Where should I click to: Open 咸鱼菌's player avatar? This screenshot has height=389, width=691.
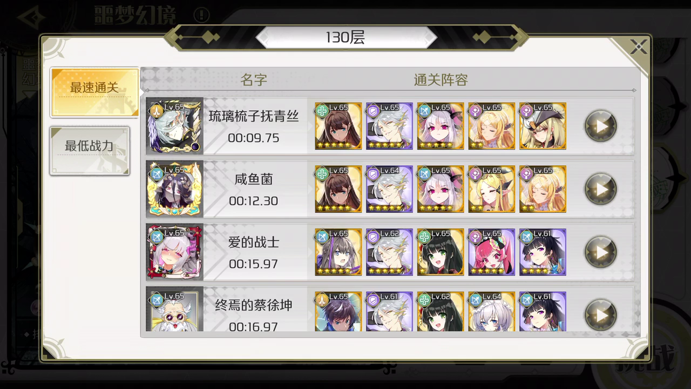[174, 189]
